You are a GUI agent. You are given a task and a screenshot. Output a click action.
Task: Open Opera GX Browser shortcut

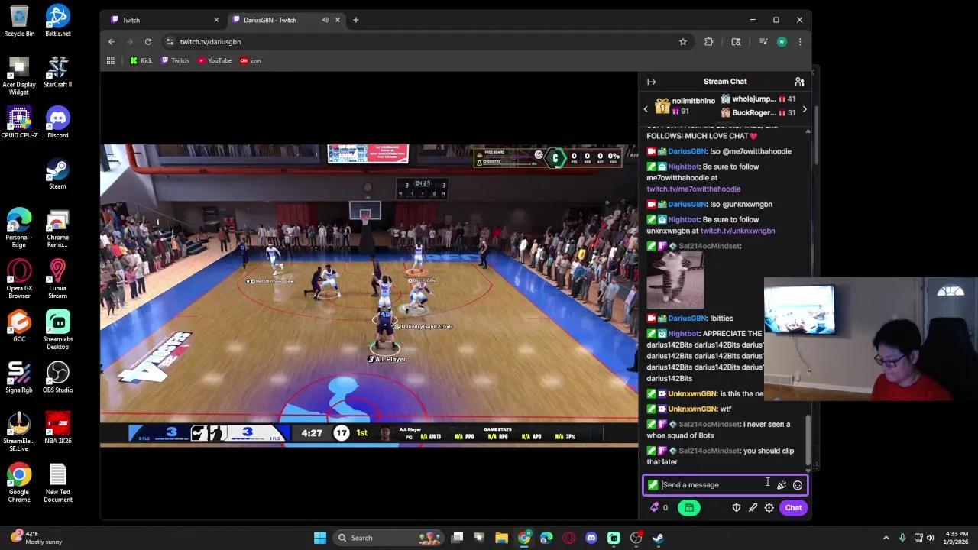(19, 280)
